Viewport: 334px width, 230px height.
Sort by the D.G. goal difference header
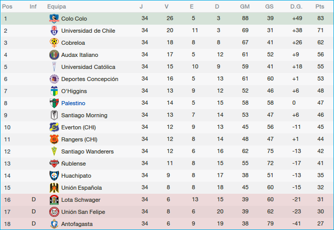(x=296, y=7)
